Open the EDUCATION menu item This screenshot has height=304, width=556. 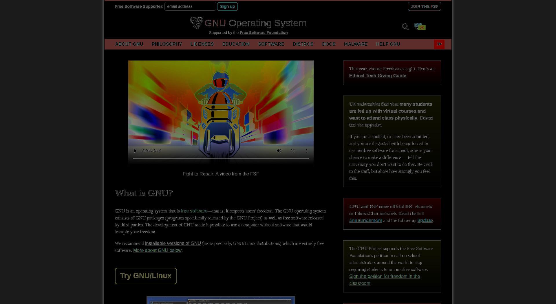[x=236, y=44]
